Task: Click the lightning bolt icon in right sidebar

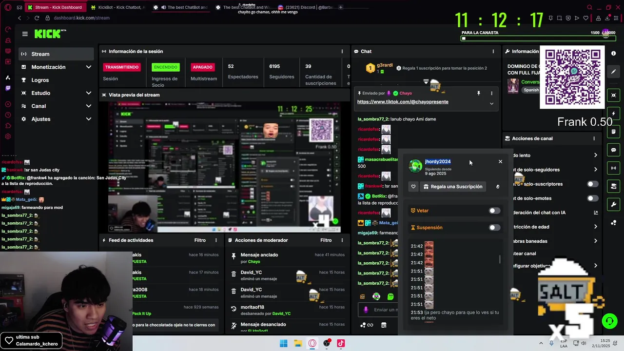Action: (x=613, y=114)
